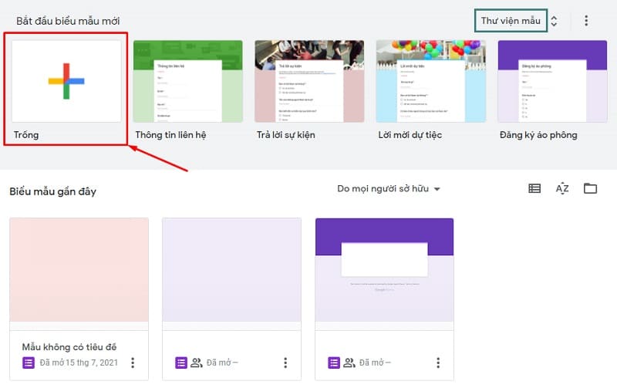Click the Thư viện mẫu button
The width and height of the screenshot is (617, 388).
pyautogui.click(x=511, y=21)
